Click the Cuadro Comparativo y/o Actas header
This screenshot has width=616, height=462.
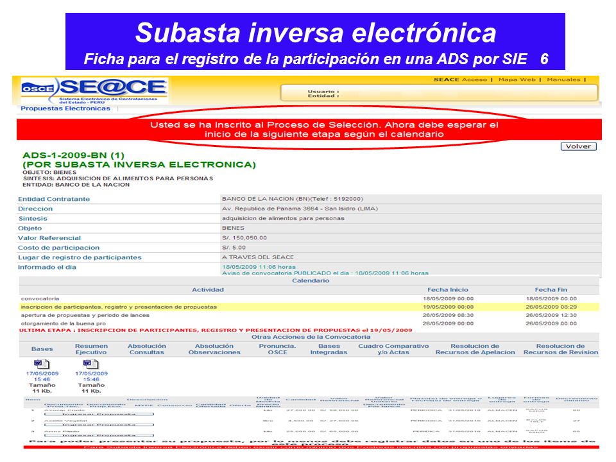click(x=393, y=349)
